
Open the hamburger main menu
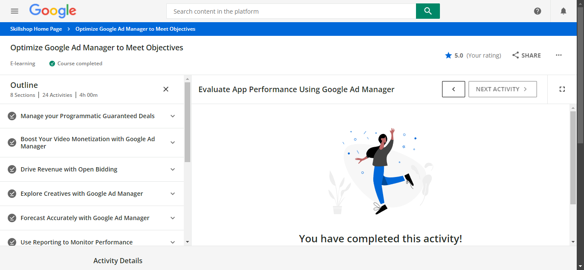15,11
